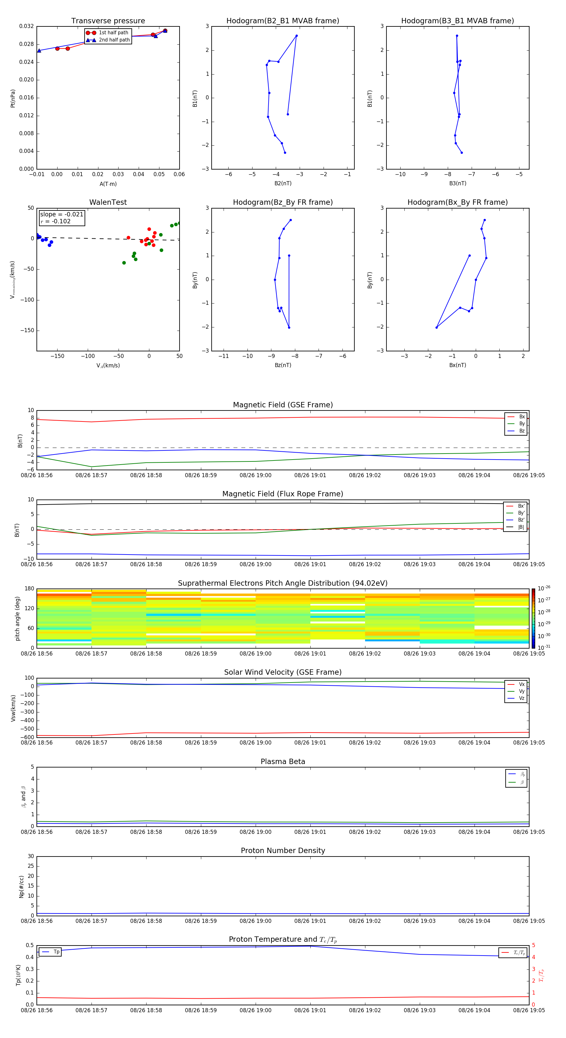Select "2nd half path" legend entry
This screenshot has height=1038, width=566.
pyautogui.click(x=108, y=40)
